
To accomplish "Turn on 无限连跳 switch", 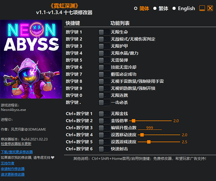I will pos(104,96).
